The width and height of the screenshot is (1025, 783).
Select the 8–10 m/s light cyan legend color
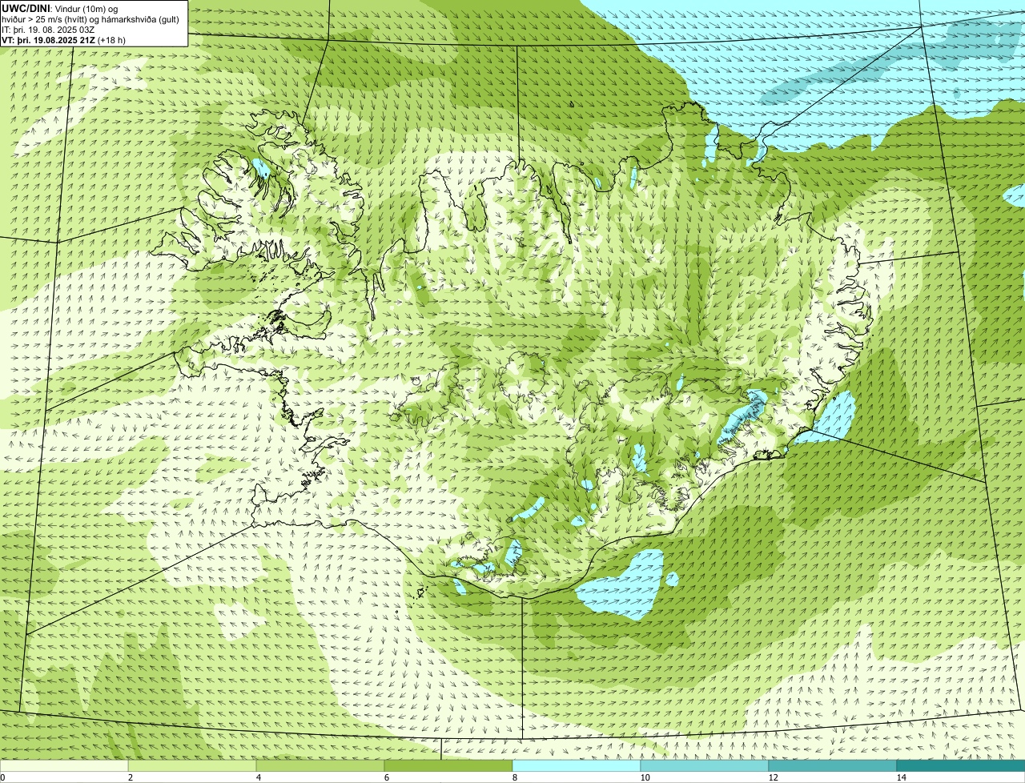click(x=577, y=765)
